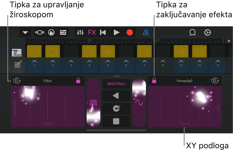The width and height of the screenshot is (233, 153).
Task: Trigger column 9 of the loop grid
Action: [181, 65]
